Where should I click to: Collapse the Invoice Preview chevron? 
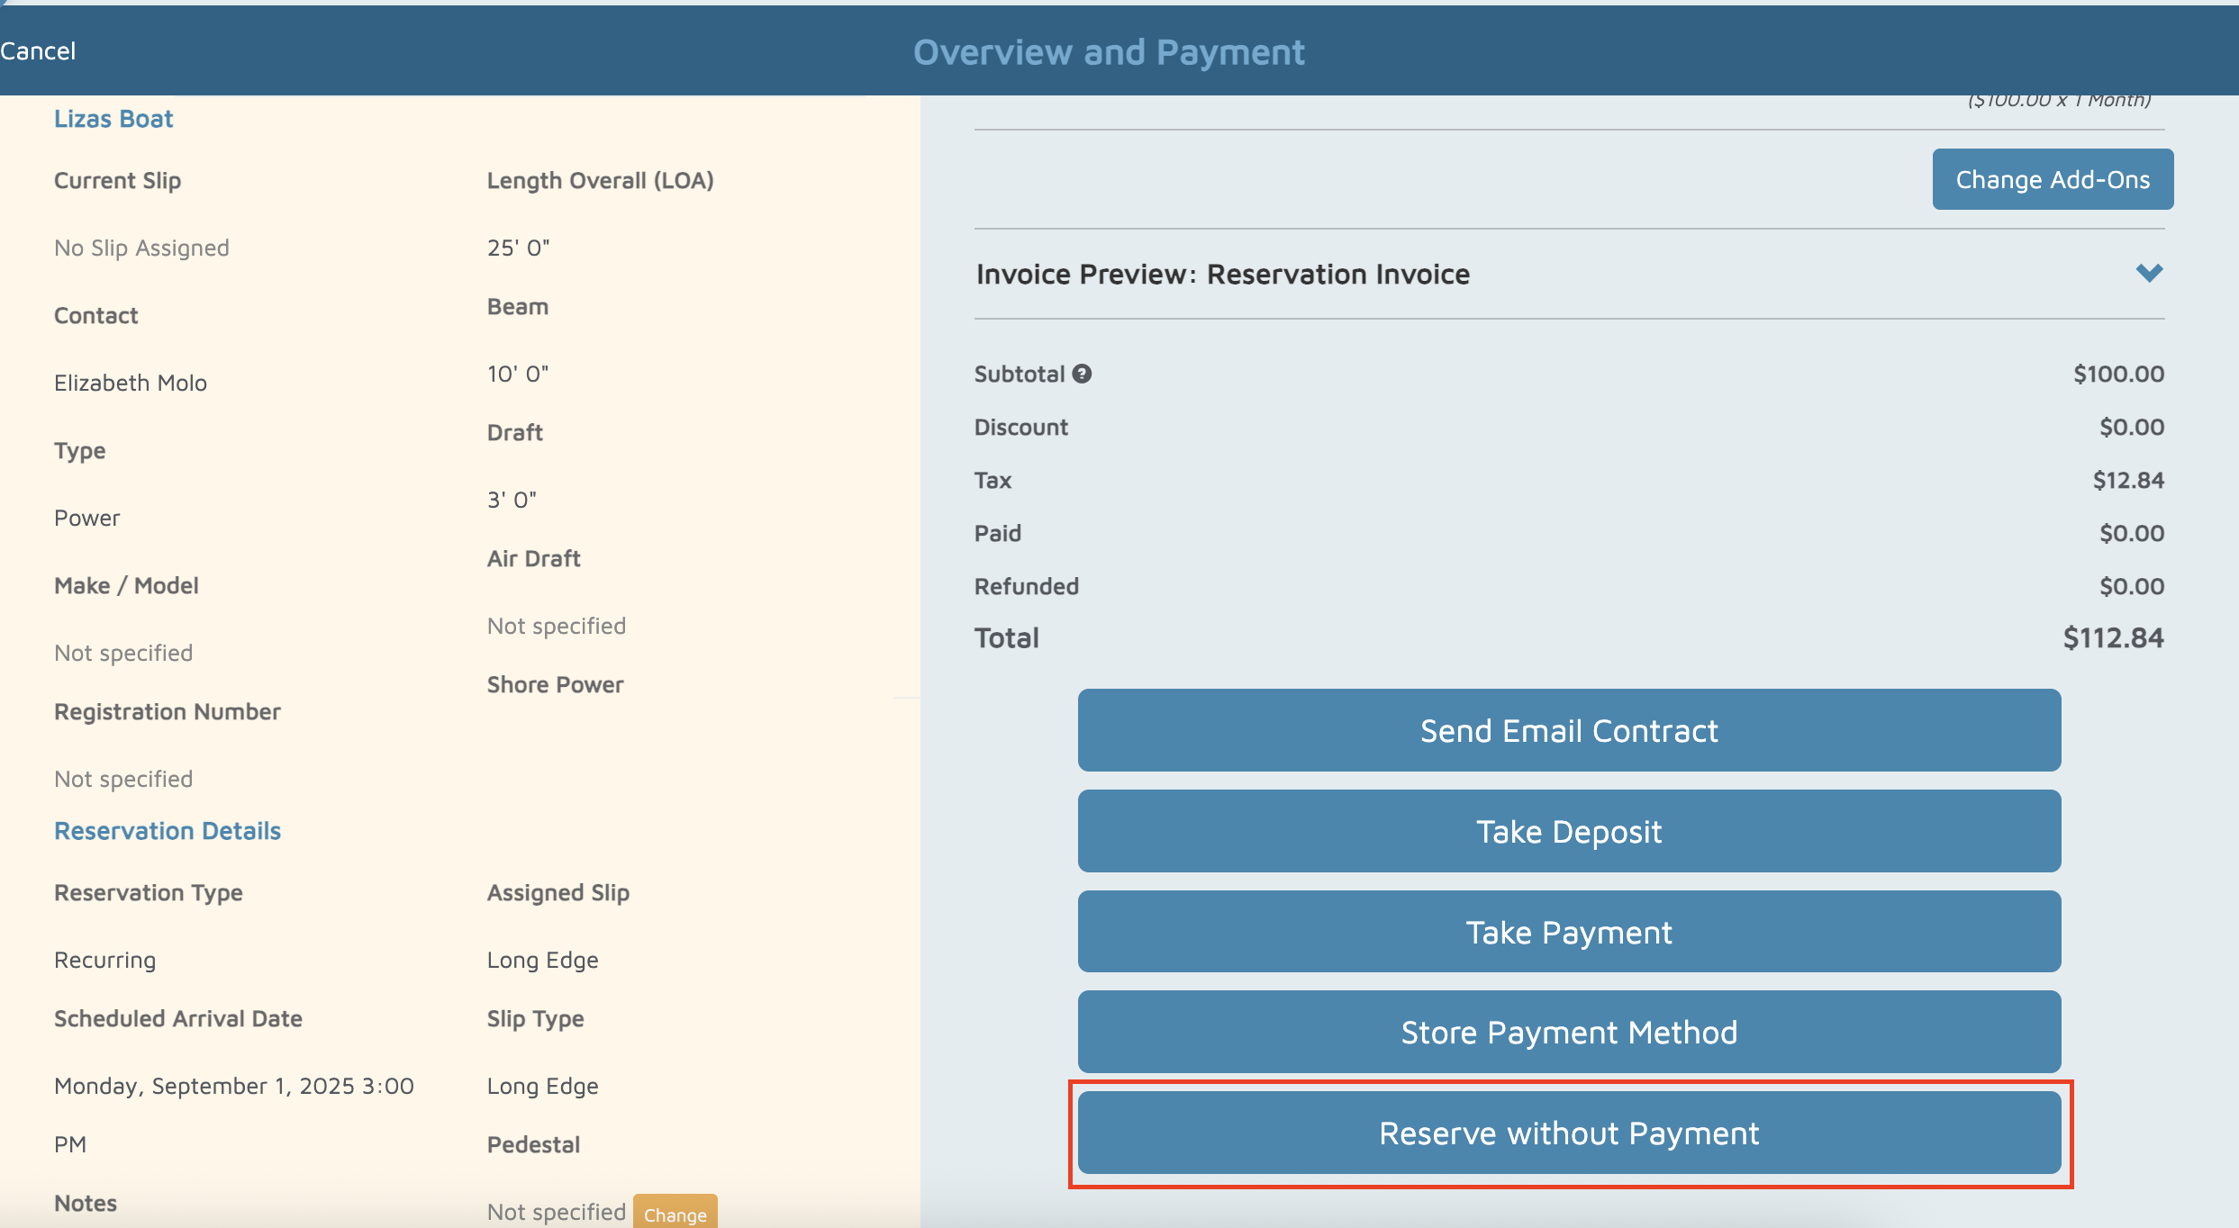(2149, 273)
